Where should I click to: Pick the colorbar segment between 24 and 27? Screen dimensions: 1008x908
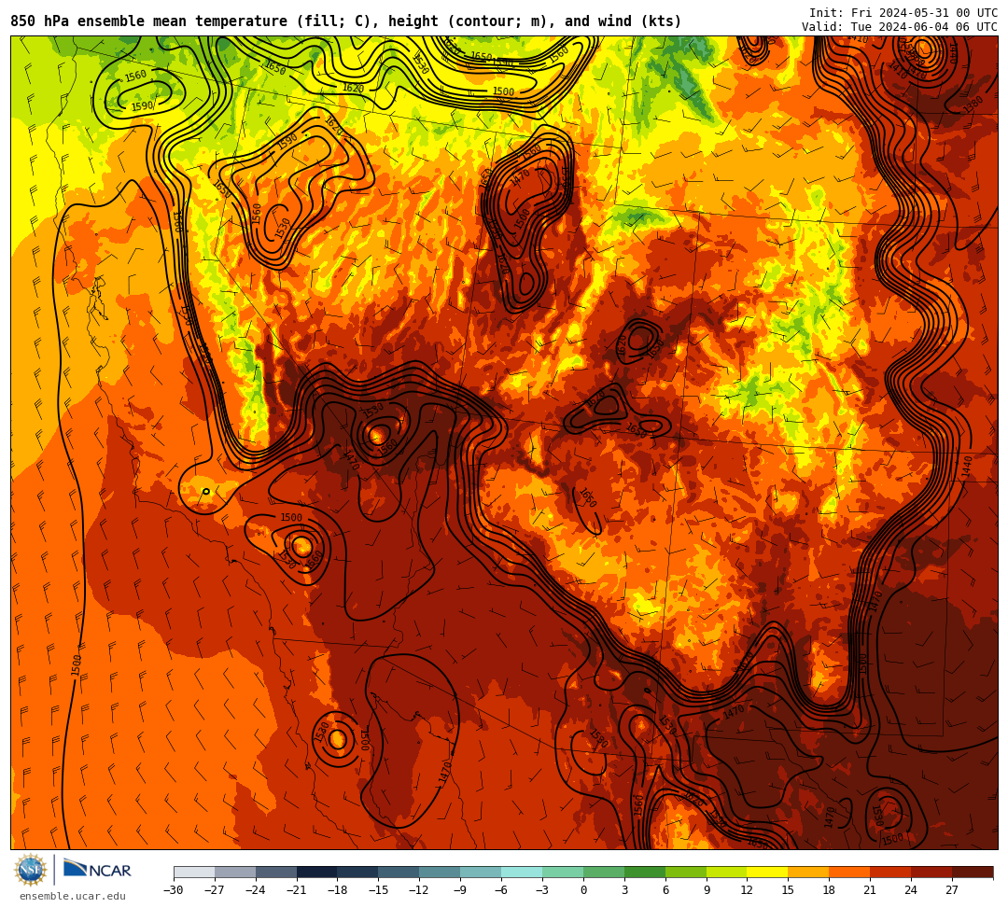[x=932, y=872]
